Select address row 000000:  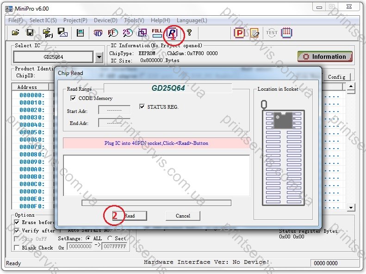tap(32, 95)
